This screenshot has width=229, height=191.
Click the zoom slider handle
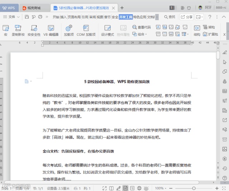tap(194, 188)
